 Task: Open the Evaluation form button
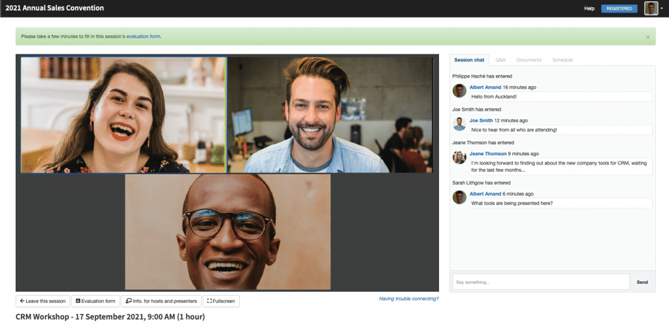click(95, 301)
